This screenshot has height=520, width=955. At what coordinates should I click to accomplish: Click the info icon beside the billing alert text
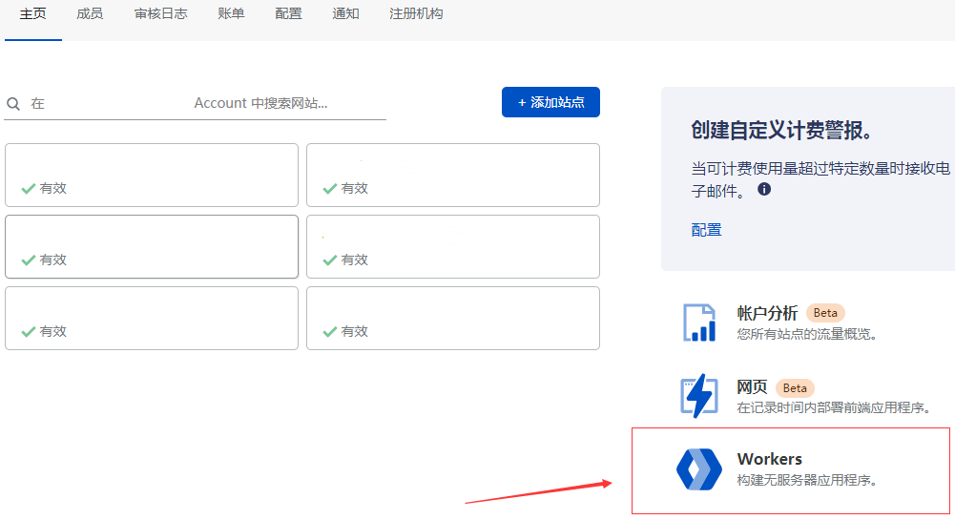[x=764, y=190]
